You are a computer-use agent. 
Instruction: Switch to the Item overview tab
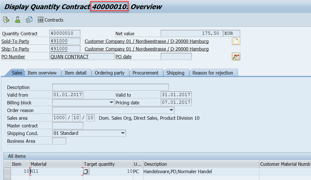coord(43,73)
